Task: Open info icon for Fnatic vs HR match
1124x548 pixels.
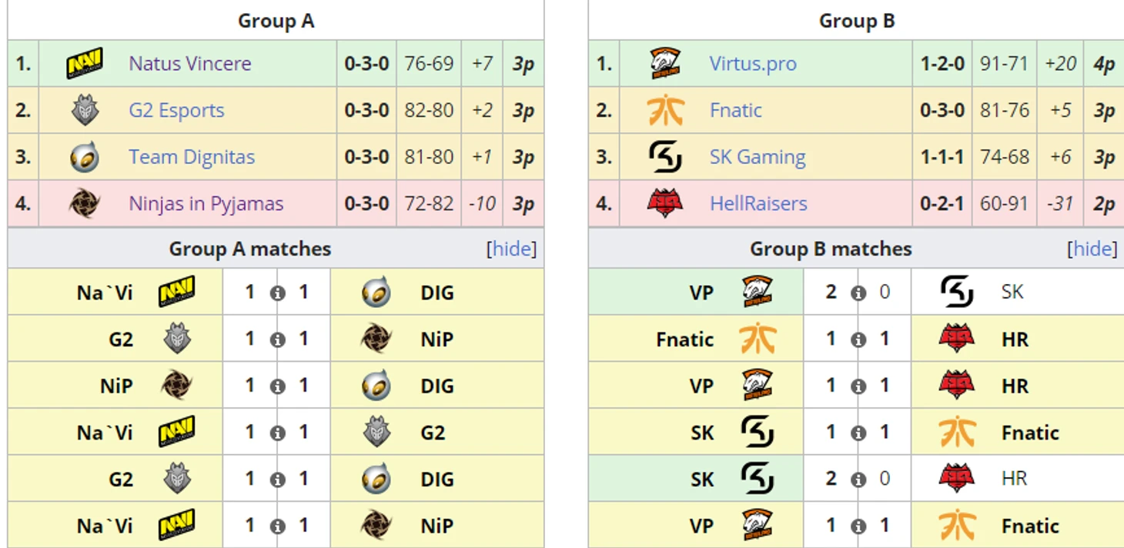Action: [858, 340]
